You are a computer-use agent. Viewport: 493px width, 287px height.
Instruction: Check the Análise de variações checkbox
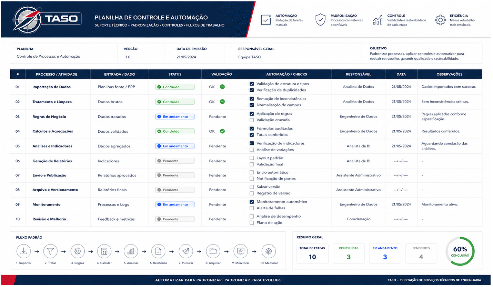(252, 150)
